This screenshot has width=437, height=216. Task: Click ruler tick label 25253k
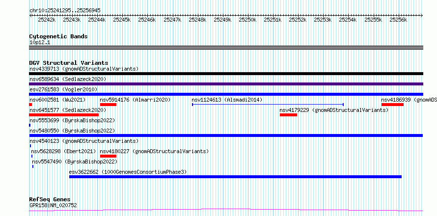323,20
